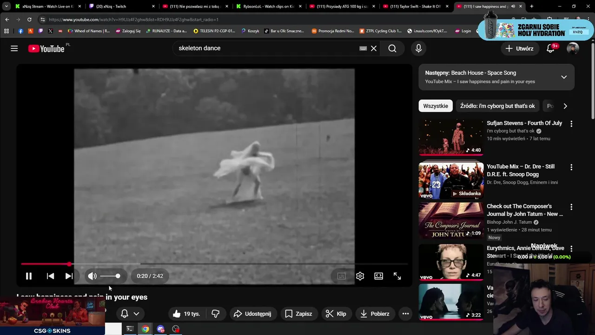595x335 pixels.
Task: Open the TELESIN P2-CGP bookmark
Action: tap(214, 31)
